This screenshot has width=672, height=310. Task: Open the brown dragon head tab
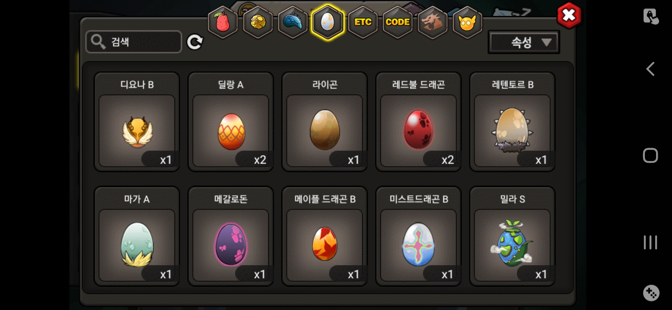coord(432,22)
